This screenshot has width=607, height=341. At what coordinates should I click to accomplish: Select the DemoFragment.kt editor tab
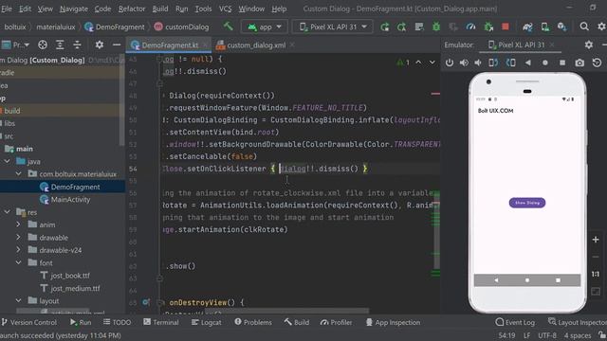tap(170, 45)
